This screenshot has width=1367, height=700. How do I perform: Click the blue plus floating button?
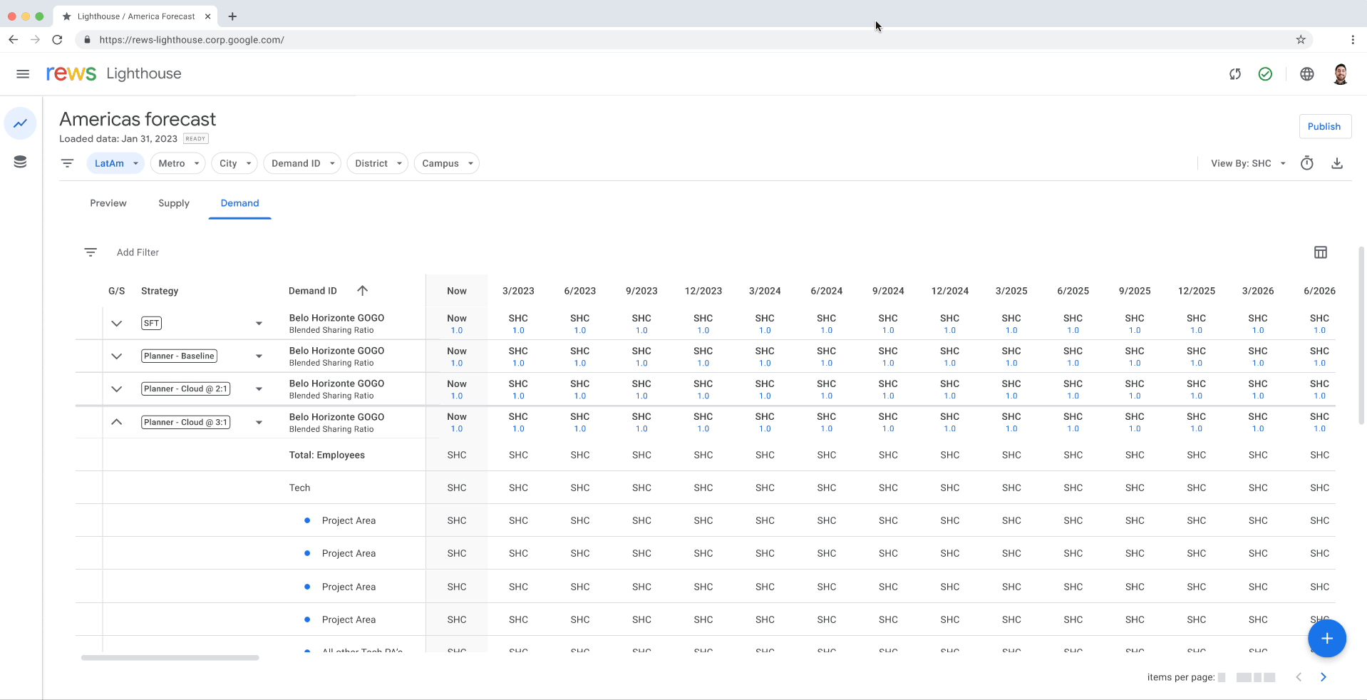coord(1326,639)
